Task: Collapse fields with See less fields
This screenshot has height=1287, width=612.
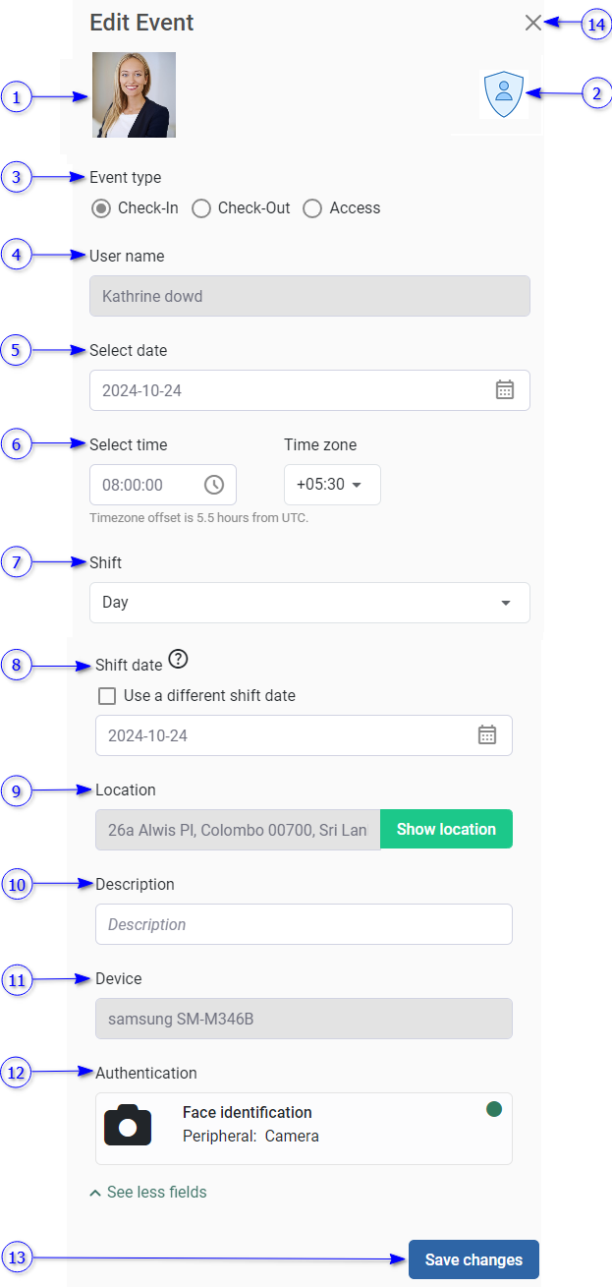Action: pyautogui.click(x=156, y=1193)
